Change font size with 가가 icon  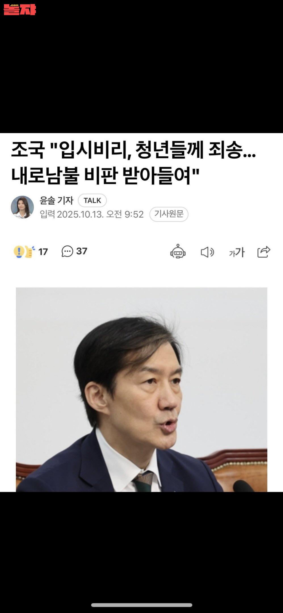click(x=237, y=252)
